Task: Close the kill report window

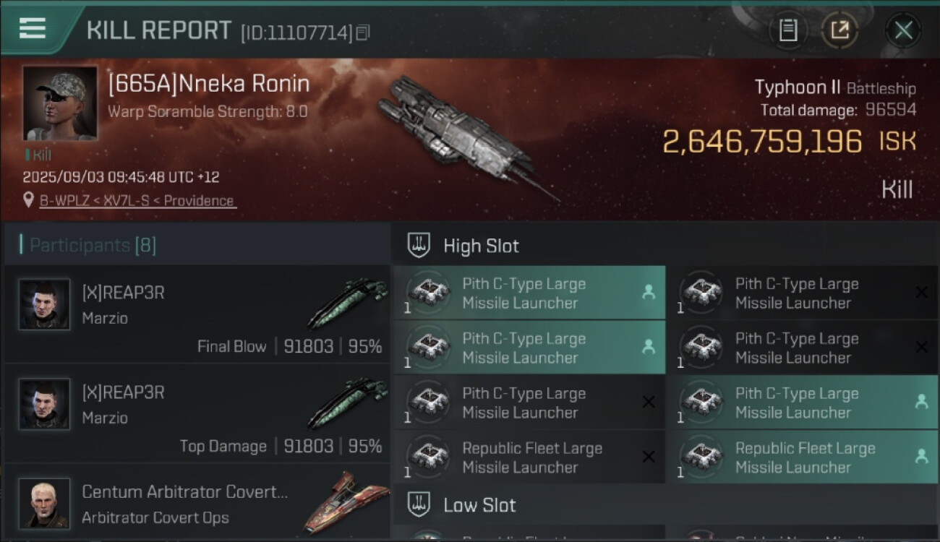Action: click(x=903, y=30)
